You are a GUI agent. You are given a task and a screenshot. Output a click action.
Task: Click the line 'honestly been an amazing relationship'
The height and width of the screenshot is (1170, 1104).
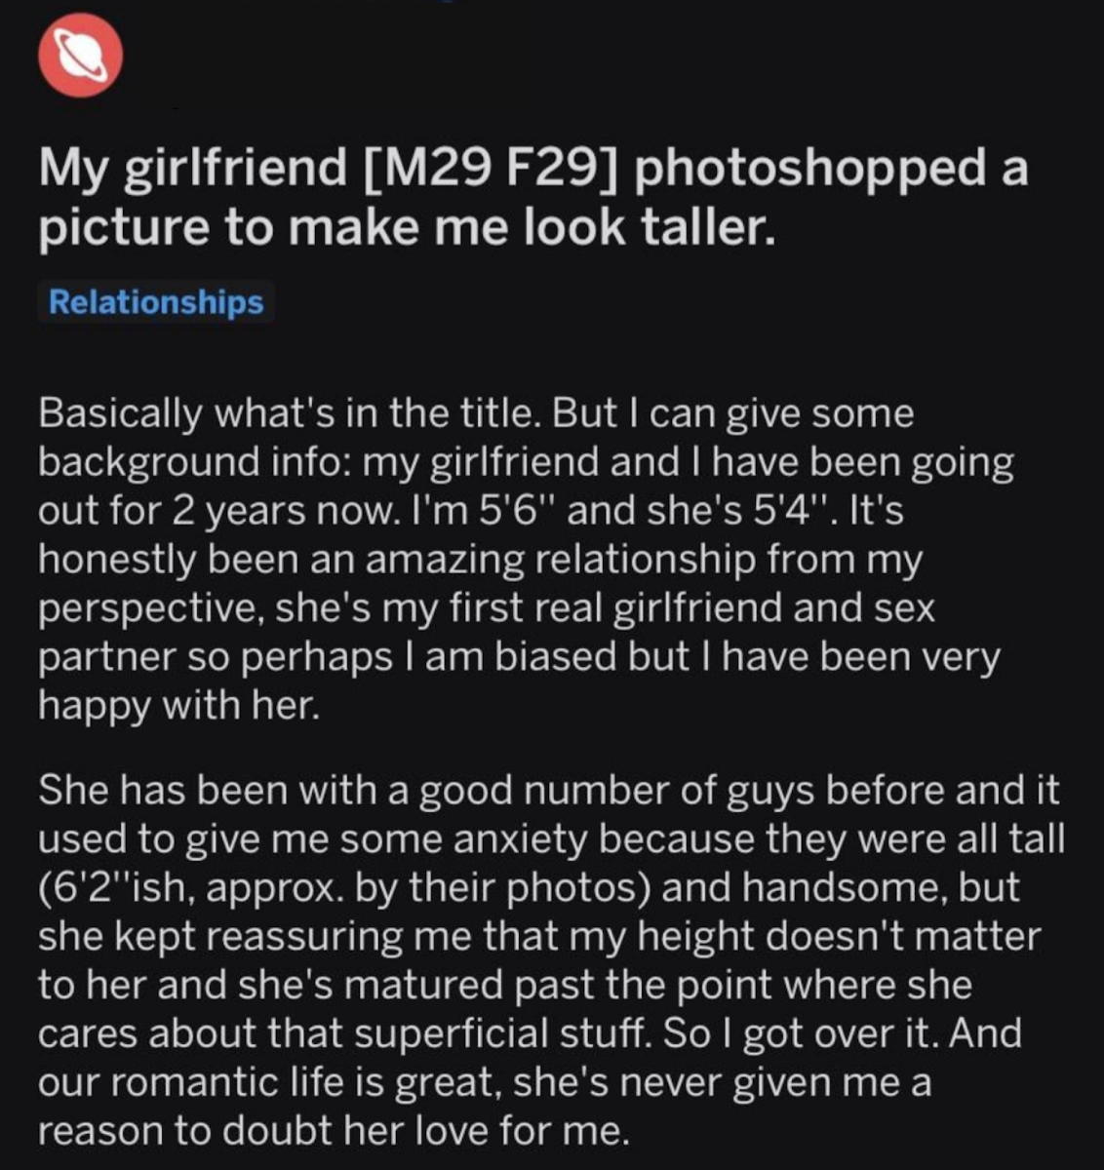[480, 559]
